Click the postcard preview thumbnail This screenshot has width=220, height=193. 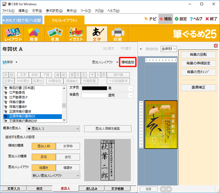click(161, 125)
